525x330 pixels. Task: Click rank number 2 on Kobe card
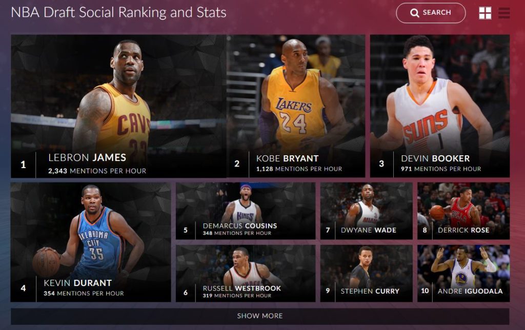tap(237, 163)
